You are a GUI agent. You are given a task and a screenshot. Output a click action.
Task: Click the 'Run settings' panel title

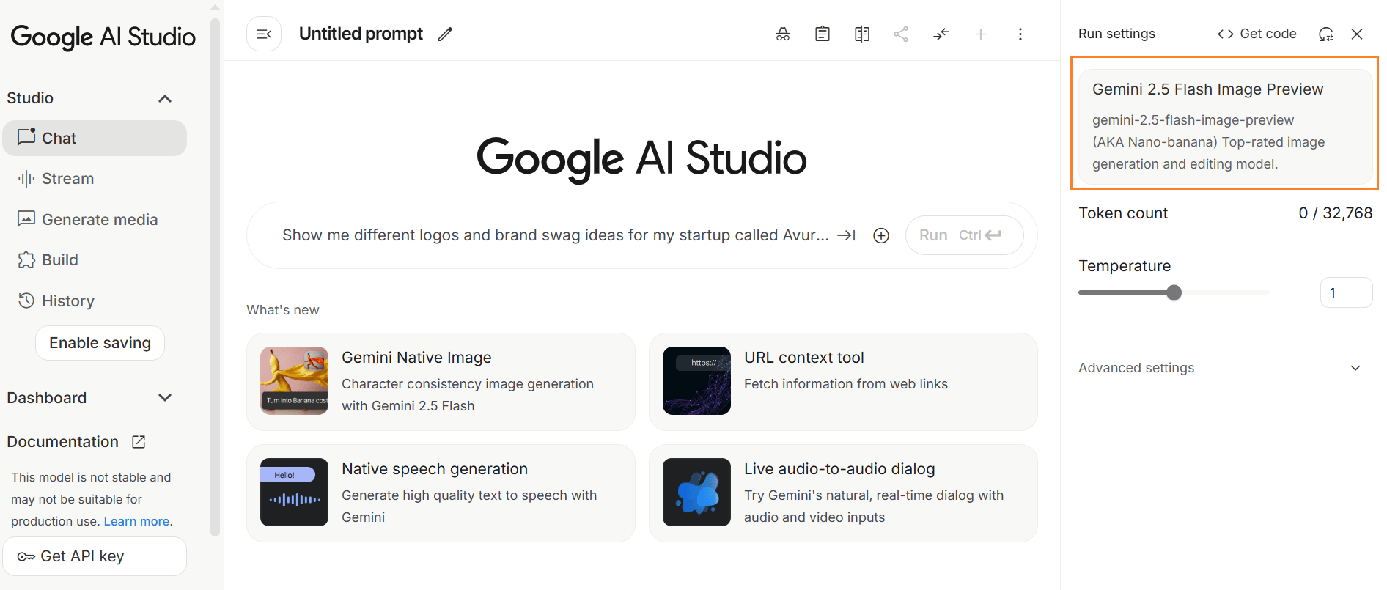pos(1116,34)
